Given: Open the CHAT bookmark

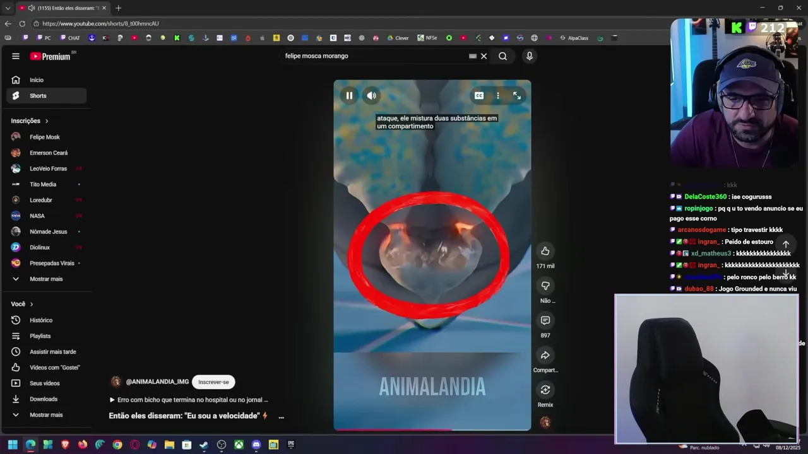Looking at the screenshot, I should [x=70, y=38].
